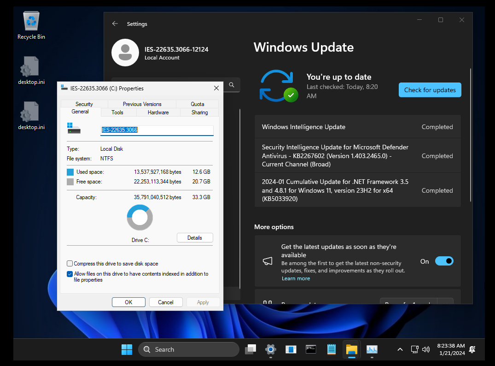
Task: Switch to the Quota tab
Action: tap(197, 104)
